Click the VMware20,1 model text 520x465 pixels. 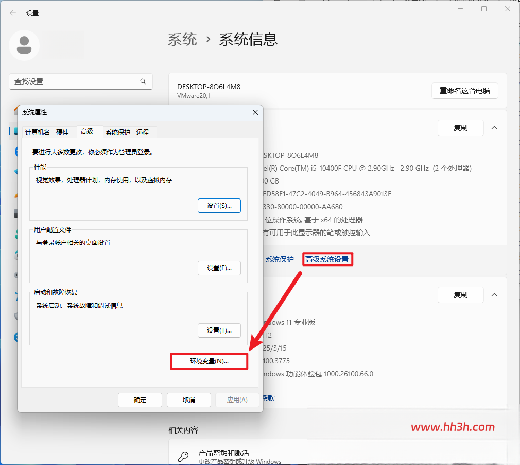pyautogui.click(x=194, y=96)
